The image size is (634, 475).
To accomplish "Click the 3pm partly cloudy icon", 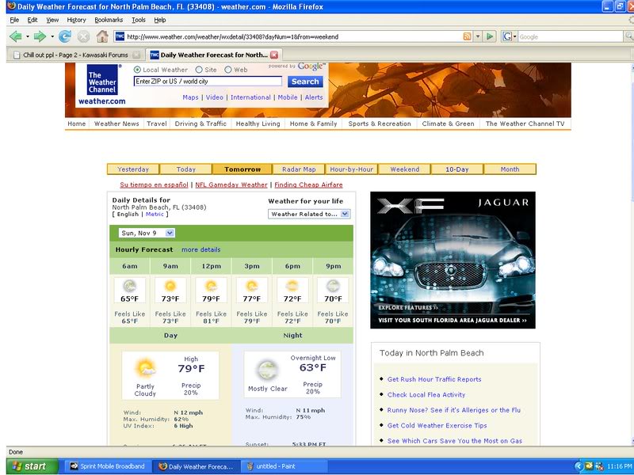I will [x=252, y=287].
